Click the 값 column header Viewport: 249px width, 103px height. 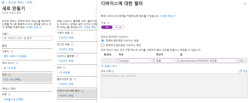[x=181, y=54]
